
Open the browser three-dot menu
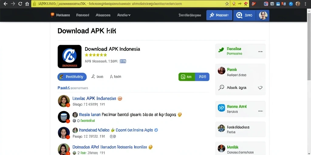(x=306, y=4)
